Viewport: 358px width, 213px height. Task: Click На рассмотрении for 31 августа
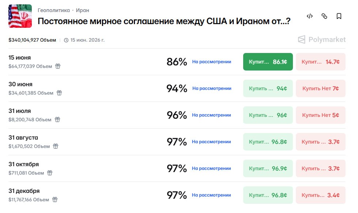pyautogui.click(x=211, y=142)
